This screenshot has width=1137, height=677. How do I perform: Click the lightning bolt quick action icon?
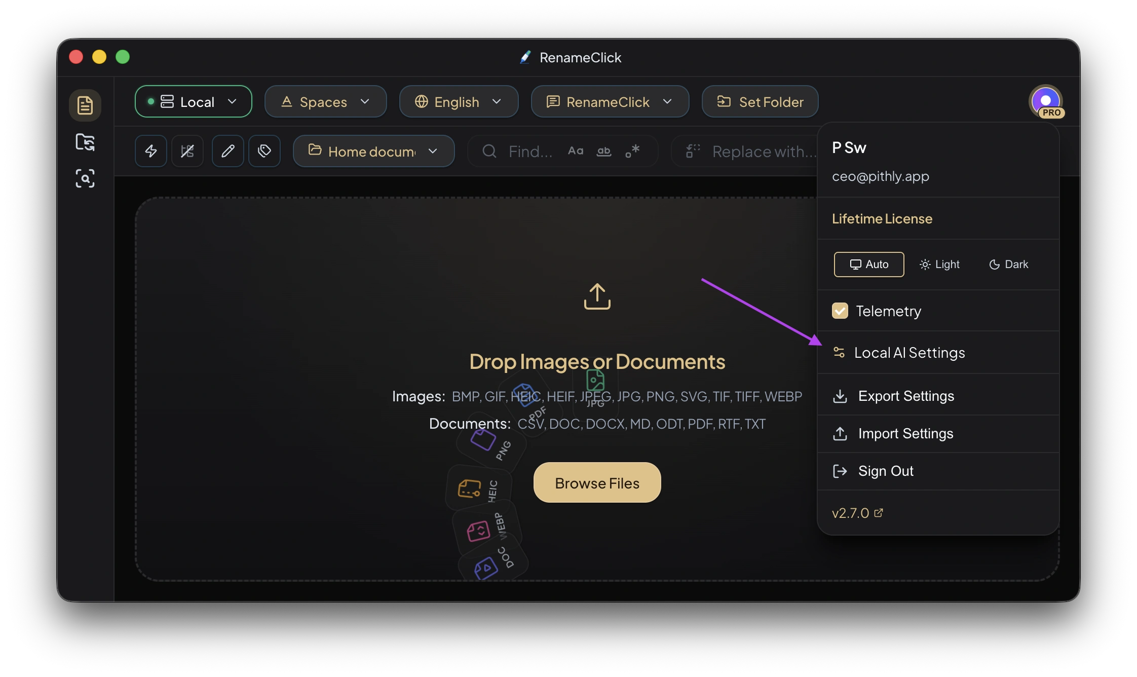(151, 151)
